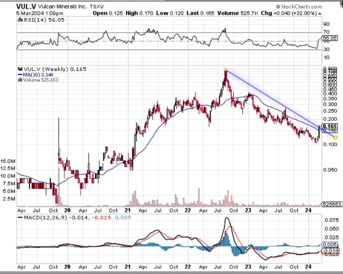Click the Open 0.125 value
Viewport: 343px width, 274px height.
click(x=108, y=14)
